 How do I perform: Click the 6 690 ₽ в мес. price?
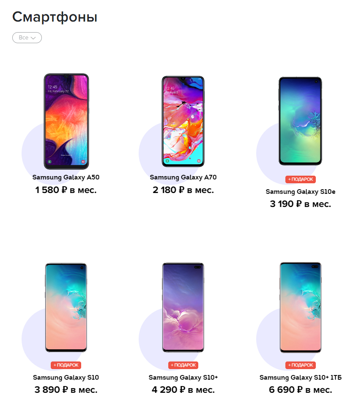coord(300,390)
